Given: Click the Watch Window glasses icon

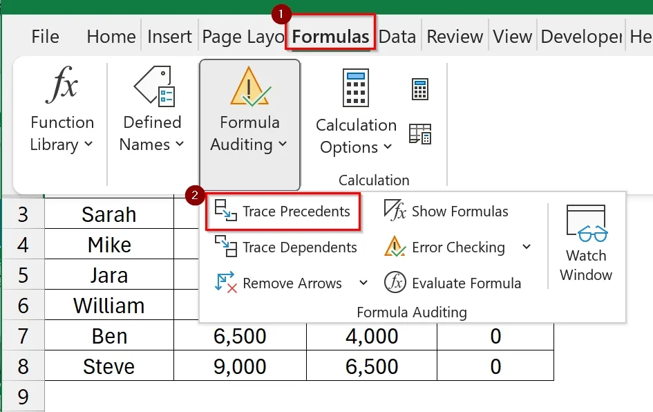Looking at the screenshot, I should 586,223.
